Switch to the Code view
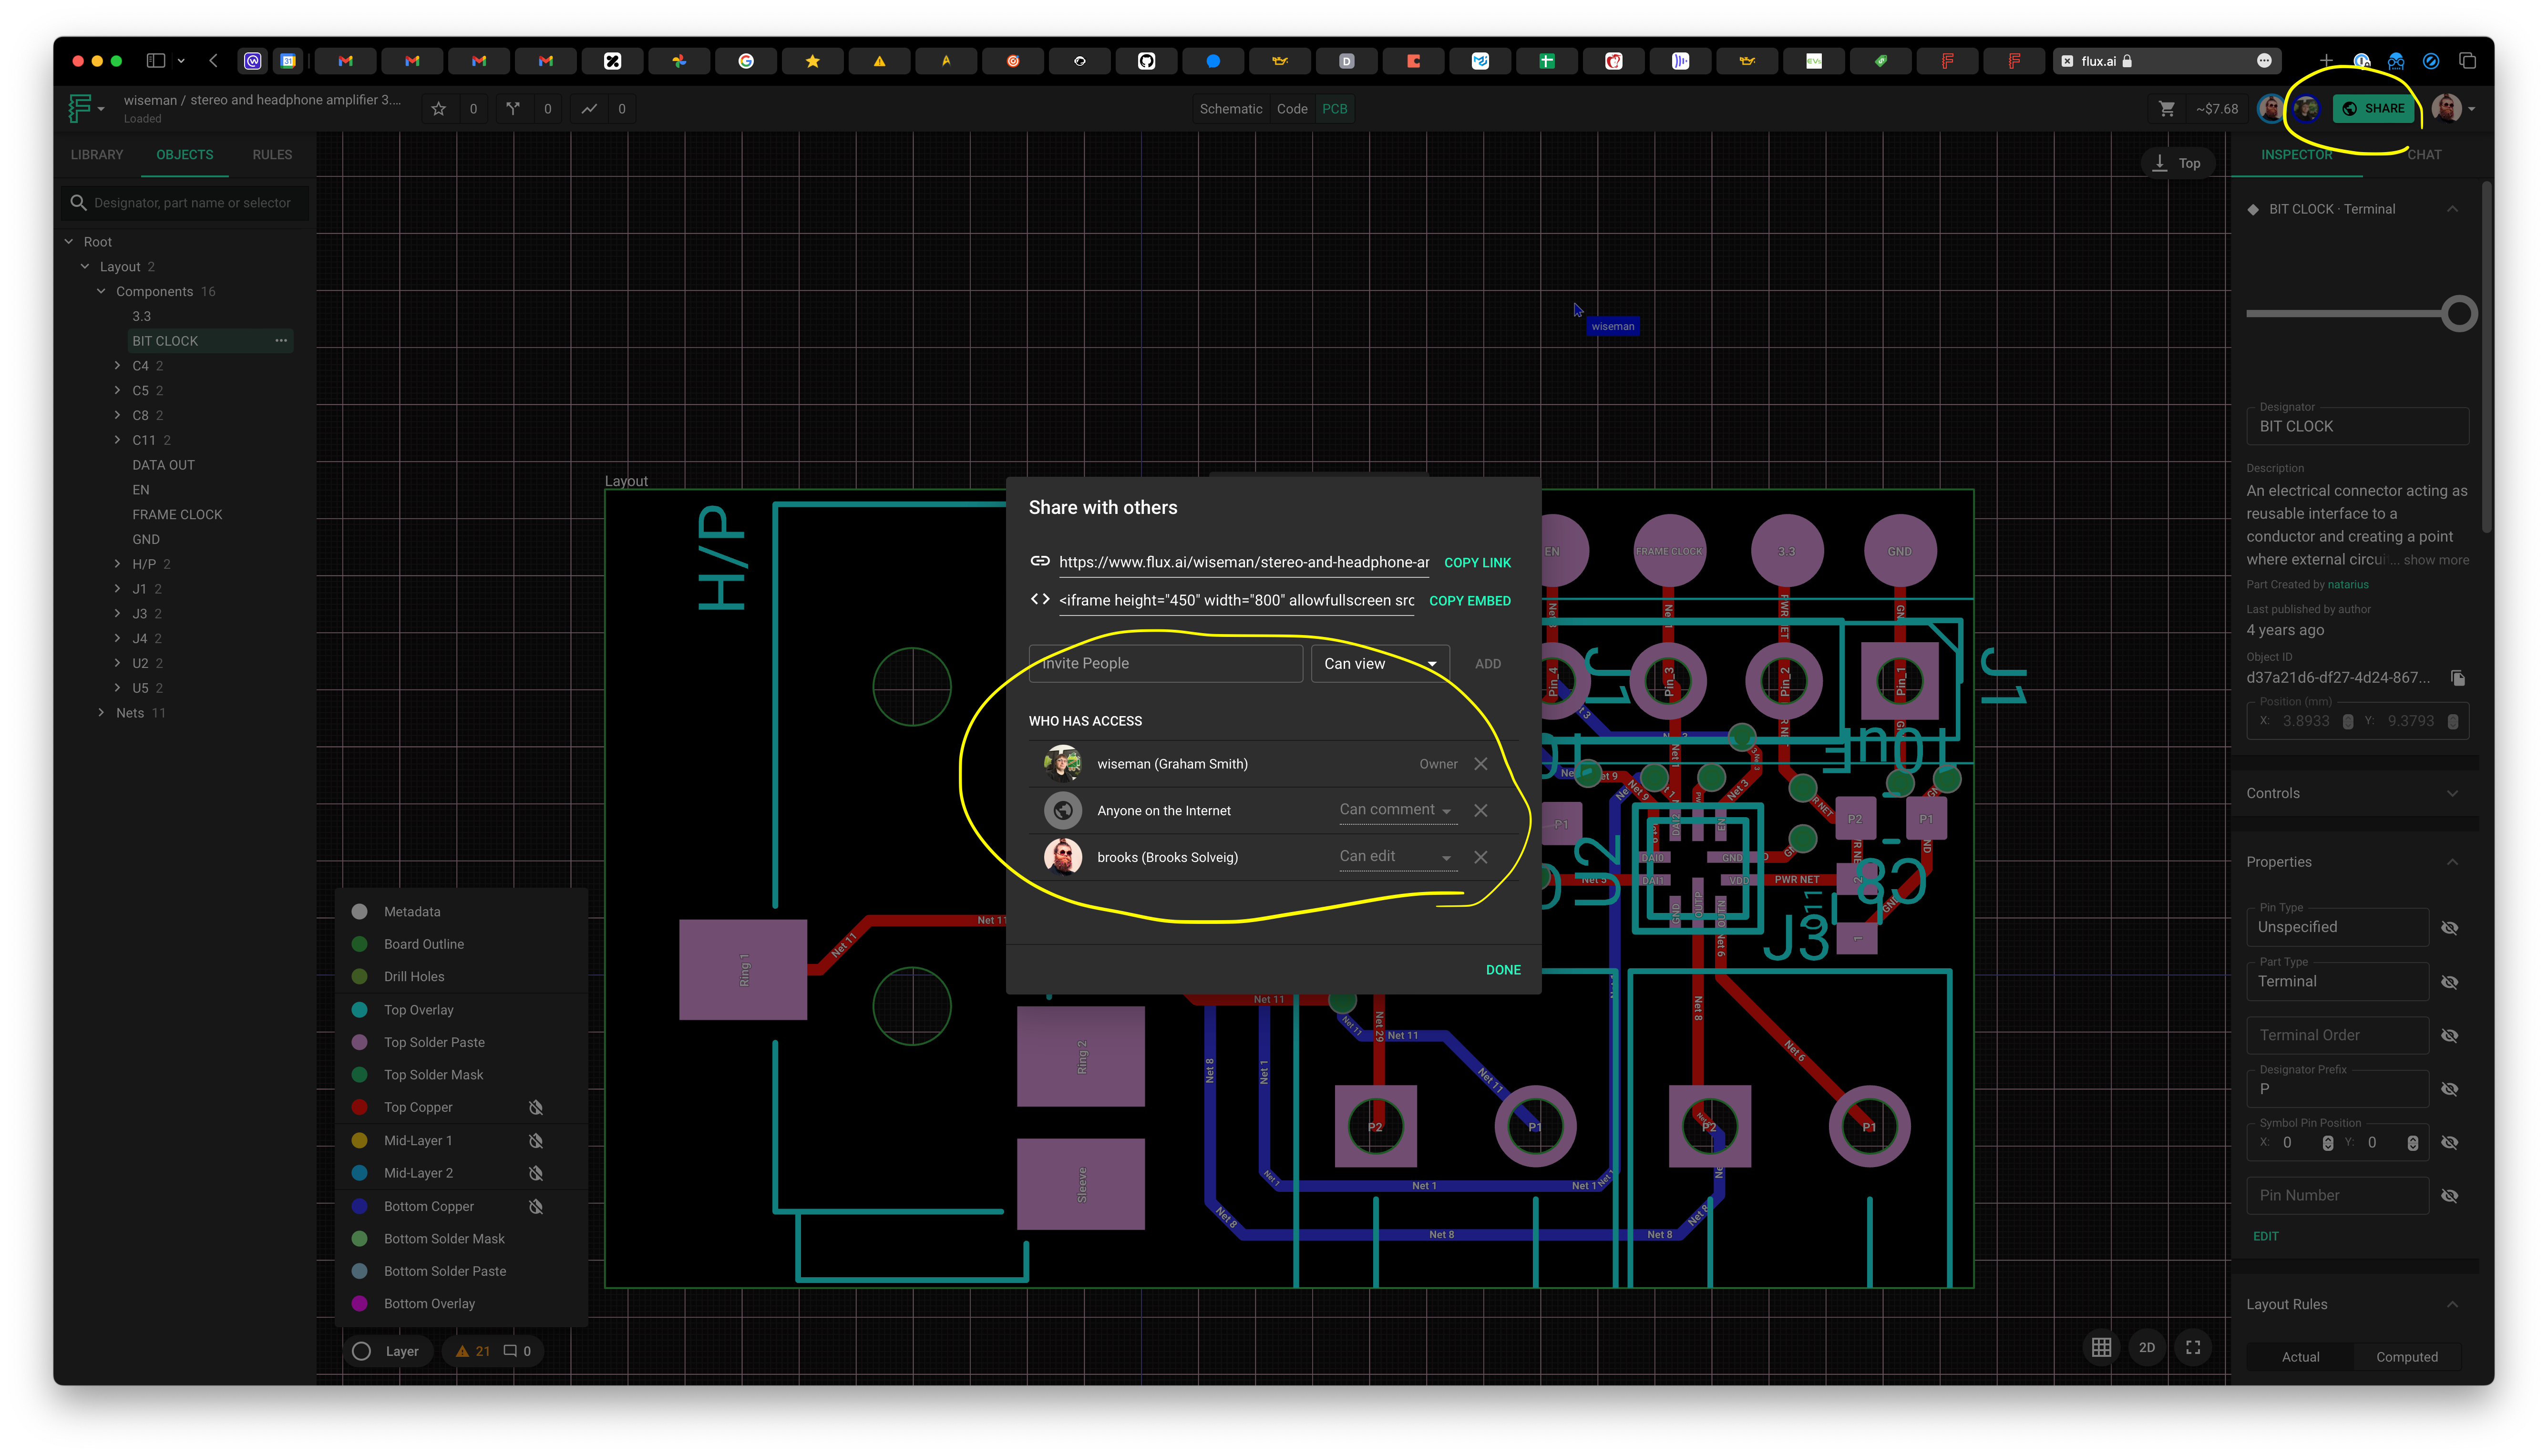This screenshot has width=2548, height=1456. [x=1292, y=109]
